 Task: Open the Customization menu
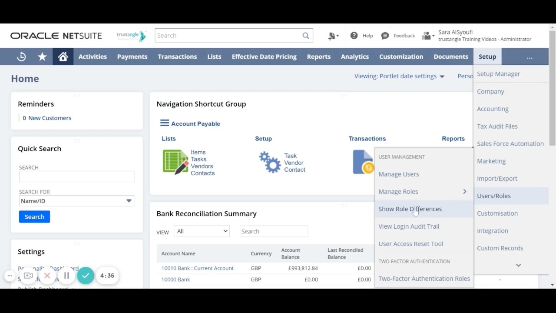(x=401, y=57)
